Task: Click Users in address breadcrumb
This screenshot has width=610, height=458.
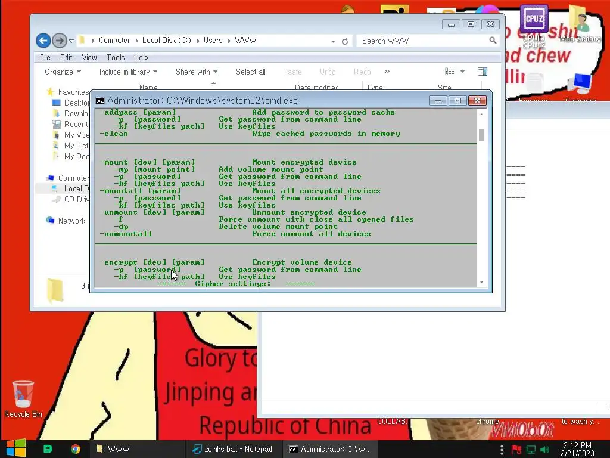Action: coord(213,40)
